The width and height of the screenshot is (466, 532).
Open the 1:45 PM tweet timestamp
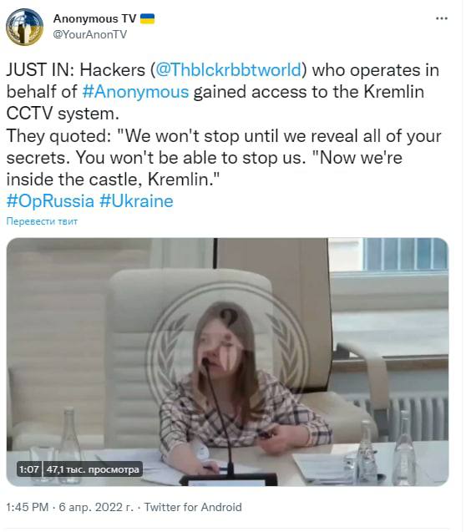point(28,507)
